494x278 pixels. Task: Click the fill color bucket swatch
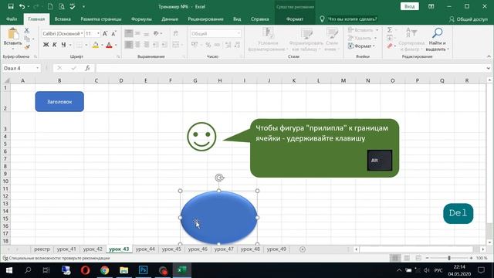[96, 45]
